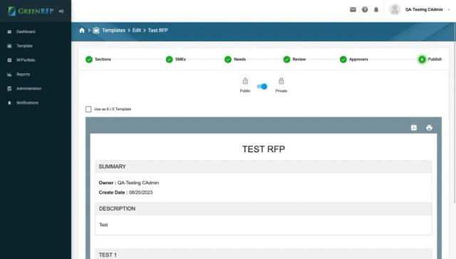Collapse the sidebar with the menu toggle icon

(61, 11)
